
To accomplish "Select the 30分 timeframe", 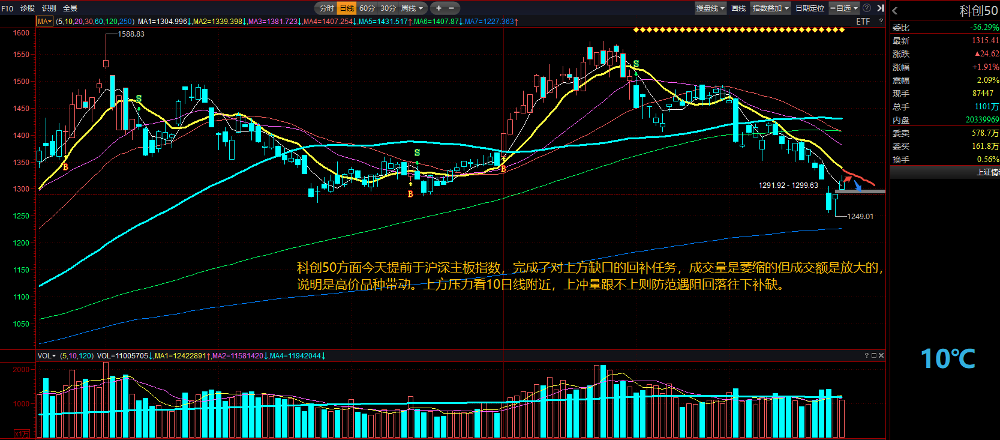I will coord(388,8).
